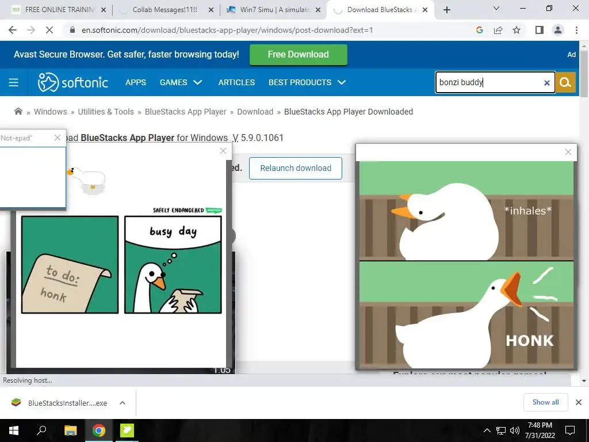
Task: Close the downloads bar
Action: [579, 402]
